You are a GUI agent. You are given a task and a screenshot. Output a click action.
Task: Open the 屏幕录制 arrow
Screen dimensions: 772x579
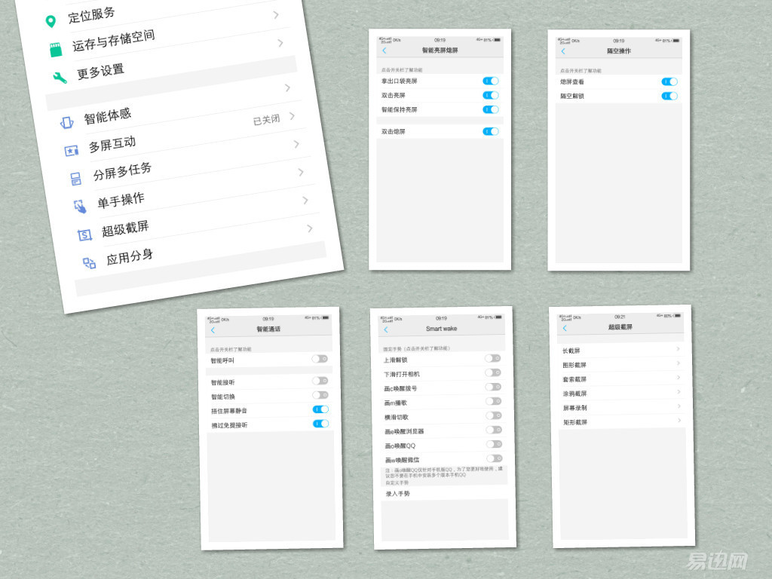679,407
